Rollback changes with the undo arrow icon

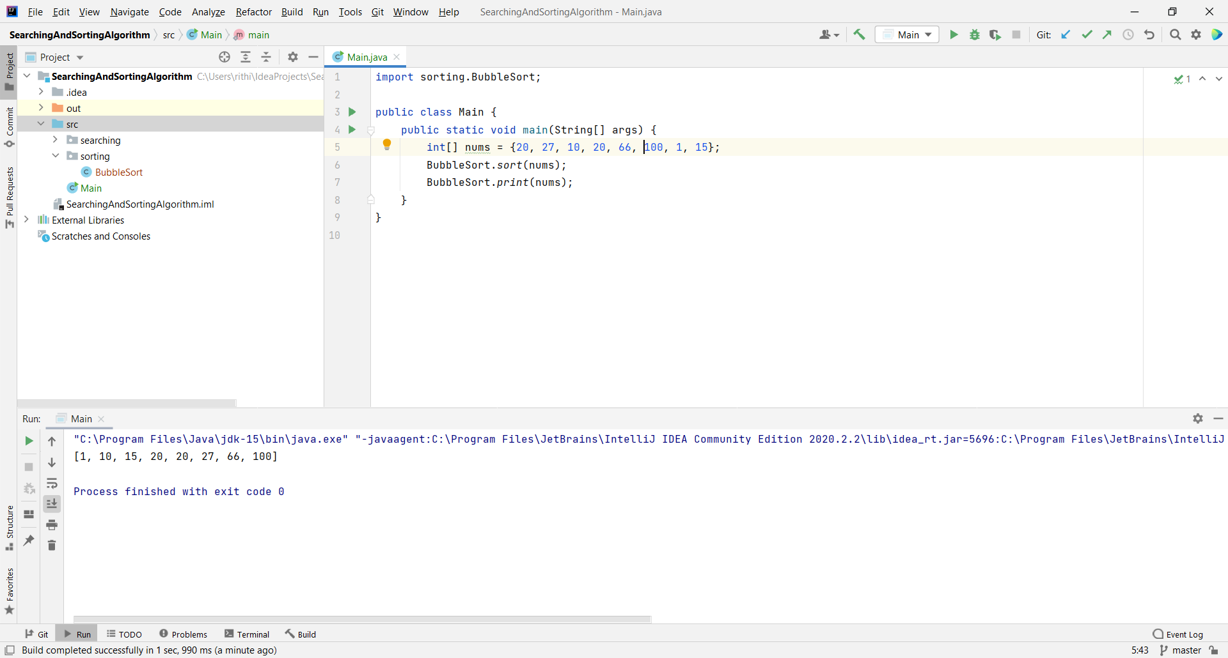[x=1149, y=34]
